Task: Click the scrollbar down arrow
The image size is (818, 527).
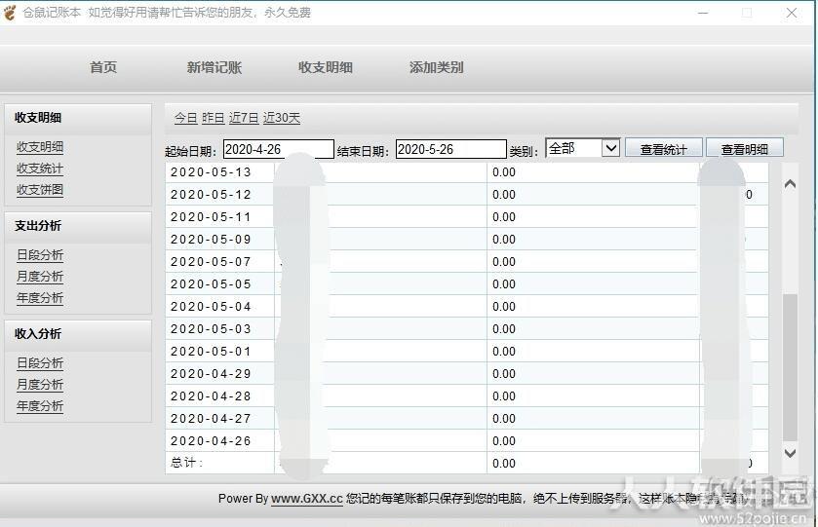Action: pos(790,453)
